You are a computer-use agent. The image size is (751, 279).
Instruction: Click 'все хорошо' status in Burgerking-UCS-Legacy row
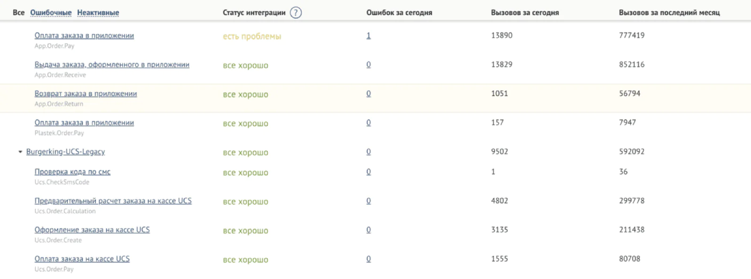[245, 153]
